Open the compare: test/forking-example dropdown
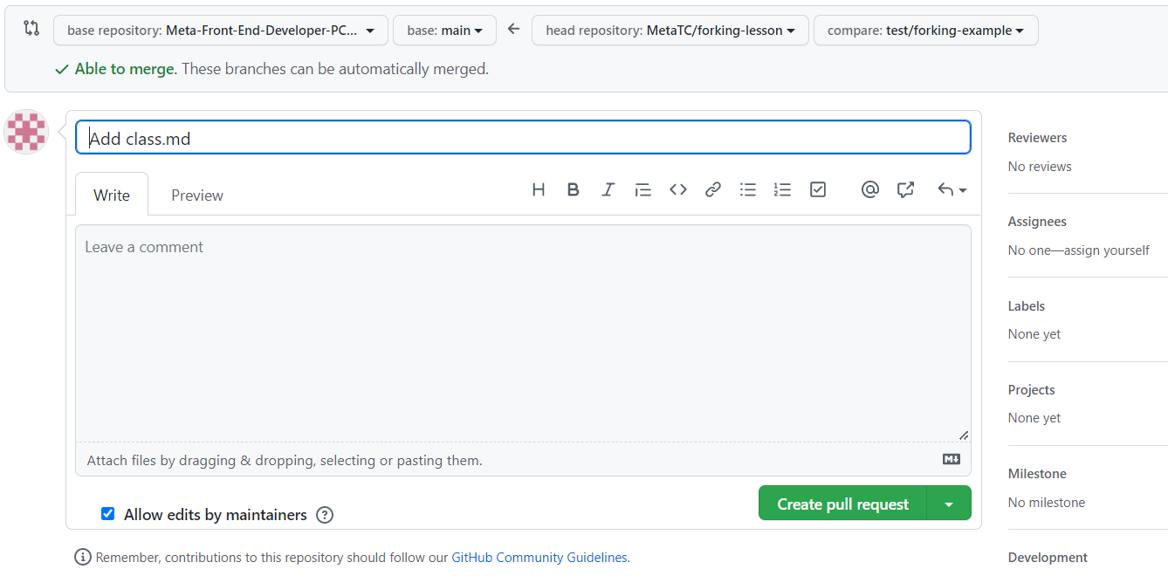Viewport: 1168px width, 576px height. tap(925, 31)
